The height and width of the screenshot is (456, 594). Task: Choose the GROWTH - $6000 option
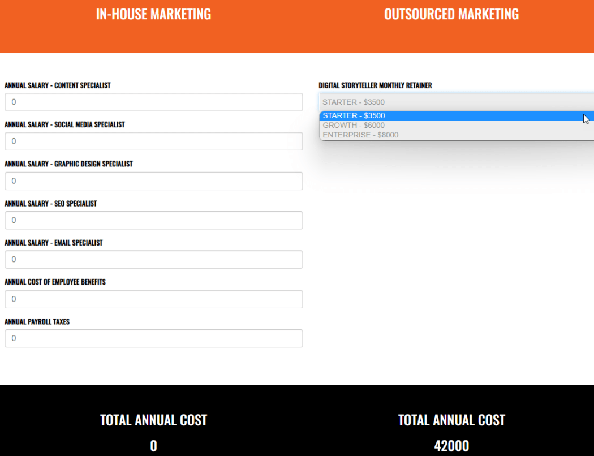[x=457, y=126]
